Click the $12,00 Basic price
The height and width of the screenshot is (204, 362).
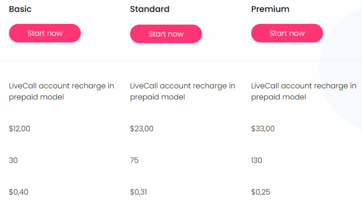point(19,129)
